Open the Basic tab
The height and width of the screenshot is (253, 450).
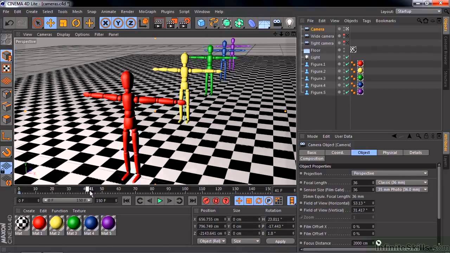coord(312,153)
